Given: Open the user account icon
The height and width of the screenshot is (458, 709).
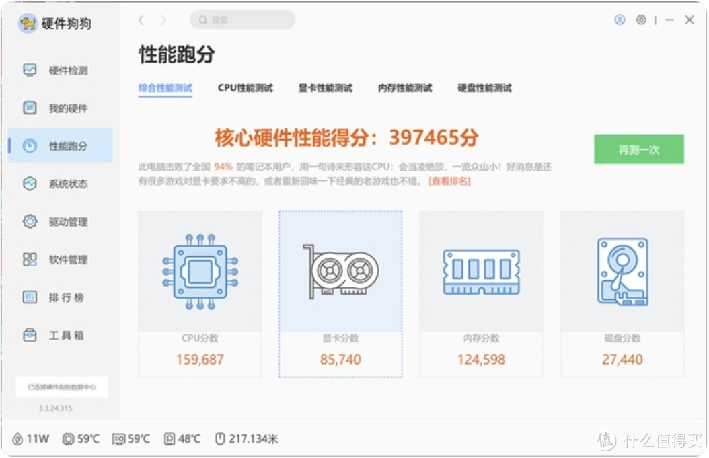Looking at the screenshot, I should point(620,20).
